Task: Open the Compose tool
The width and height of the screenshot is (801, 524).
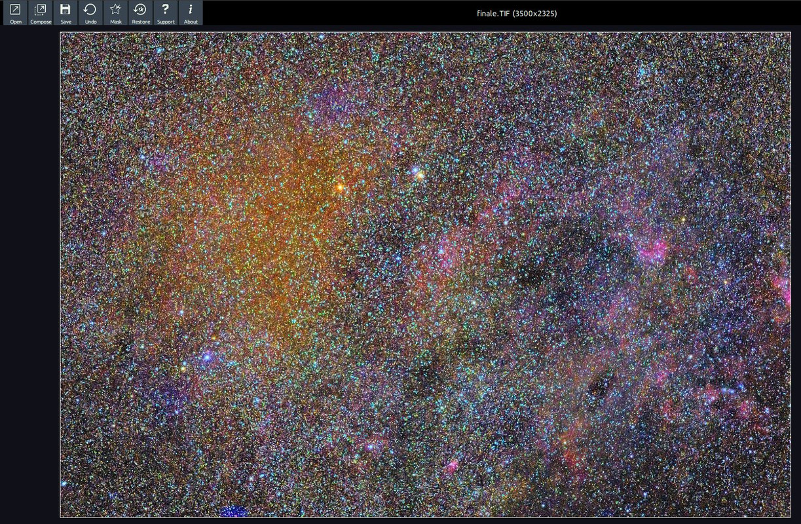Action: pyautogui.click(x=41, y=12)
